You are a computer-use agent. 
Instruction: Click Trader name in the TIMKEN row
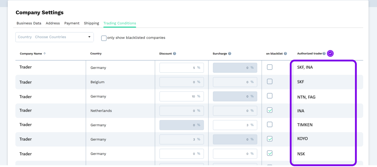[x=26, y=125]
